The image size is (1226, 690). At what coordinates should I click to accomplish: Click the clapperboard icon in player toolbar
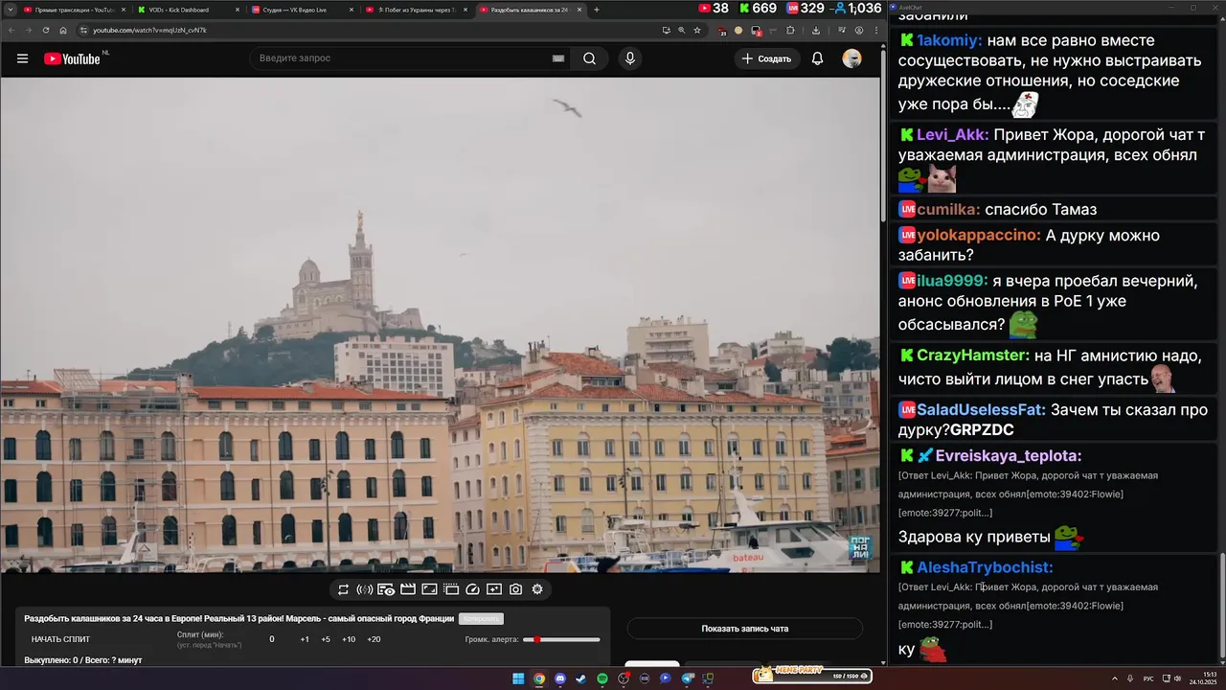pos(408,589)
